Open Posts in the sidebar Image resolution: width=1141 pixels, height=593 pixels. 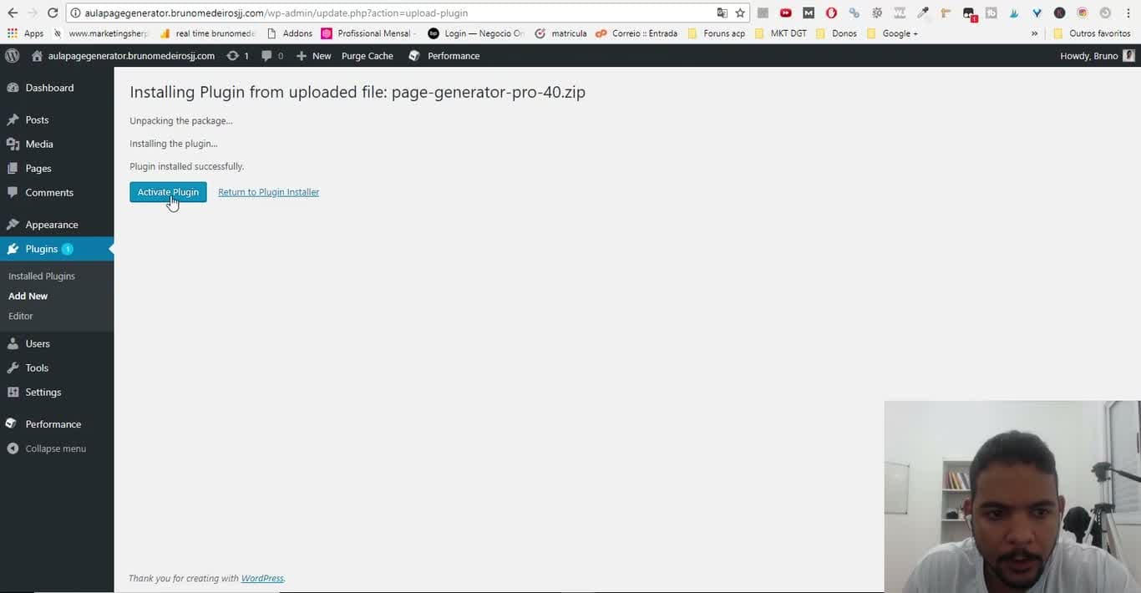tap(57, 120)
